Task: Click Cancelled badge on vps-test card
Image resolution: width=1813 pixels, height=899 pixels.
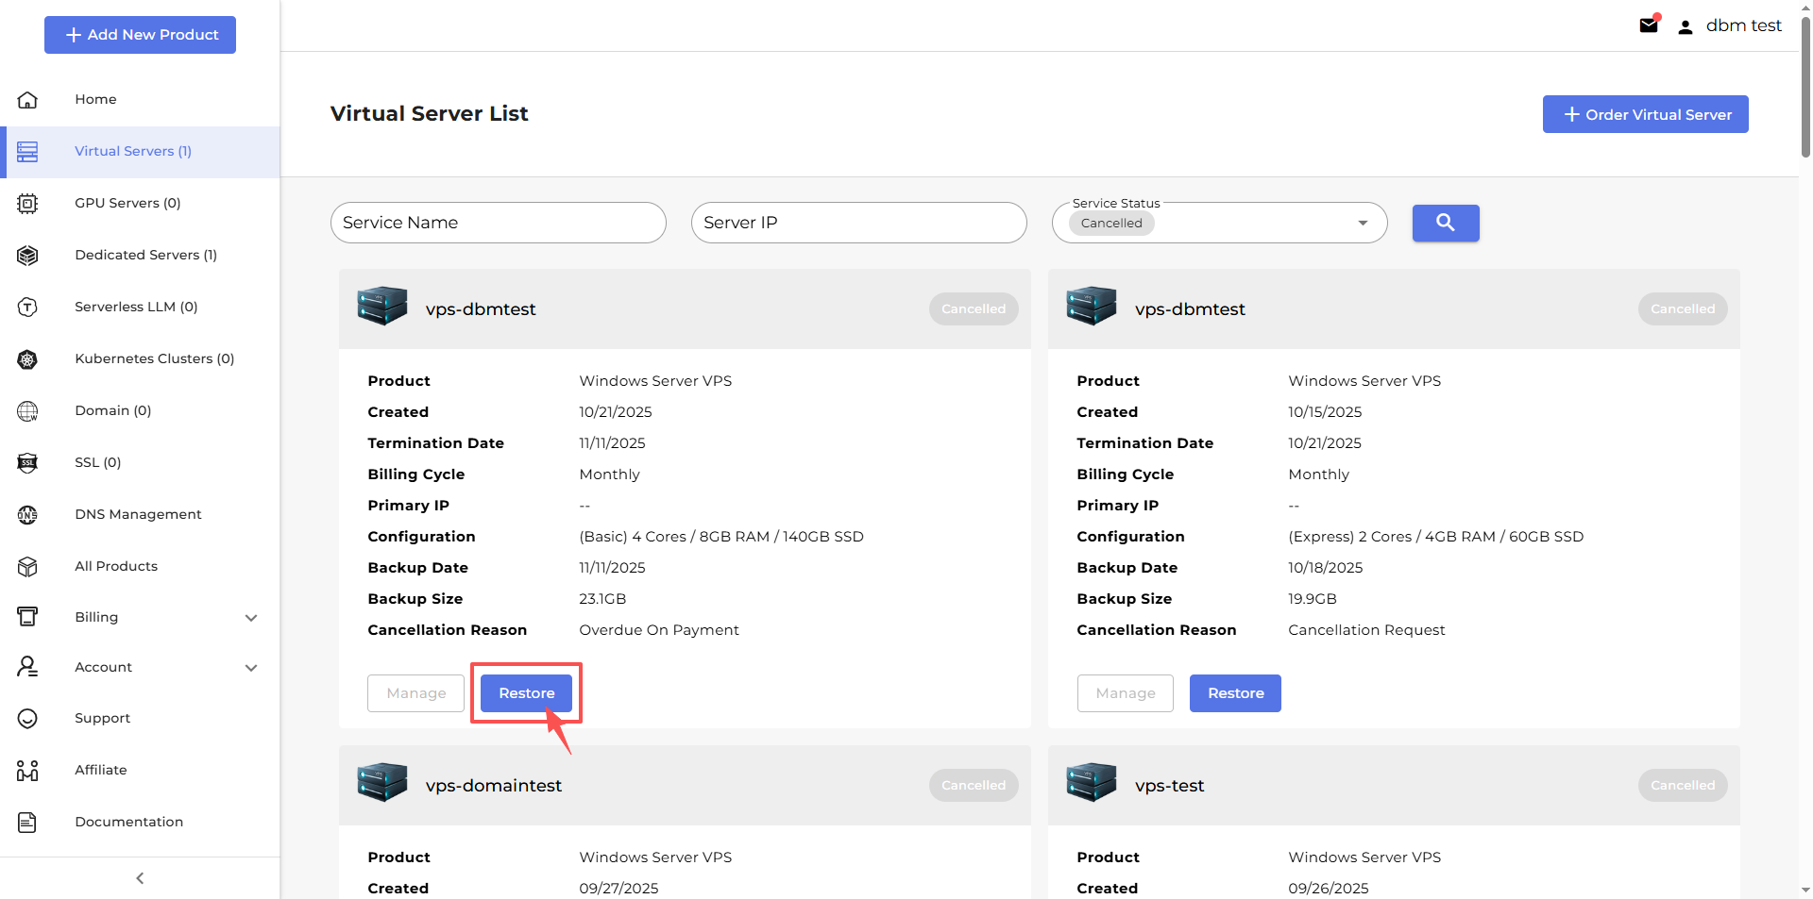Action: tap(1683, 785)
